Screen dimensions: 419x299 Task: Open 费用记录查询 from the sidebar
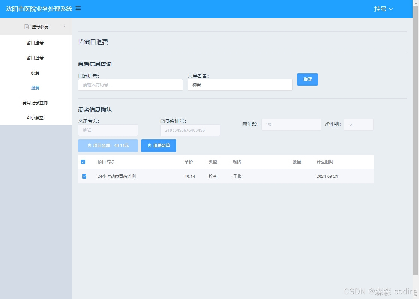coord(35,102)
